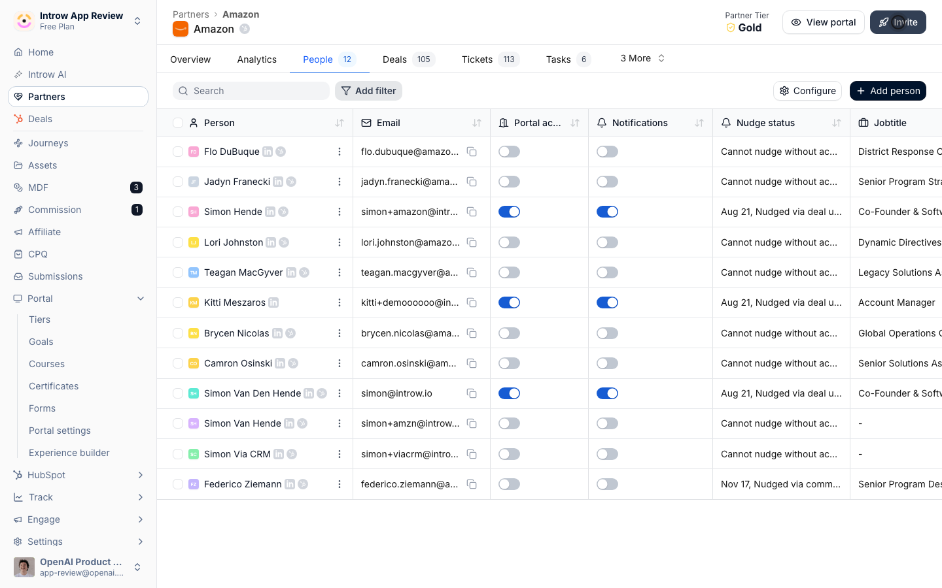Sort table by Email column
The width and height of the screenshot is (942, 588).
pos(477,123)
